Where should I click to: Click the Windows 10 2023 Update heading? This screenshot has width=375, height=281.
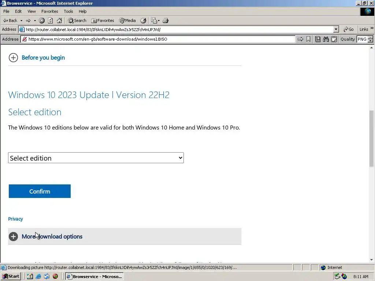[89, 95]
